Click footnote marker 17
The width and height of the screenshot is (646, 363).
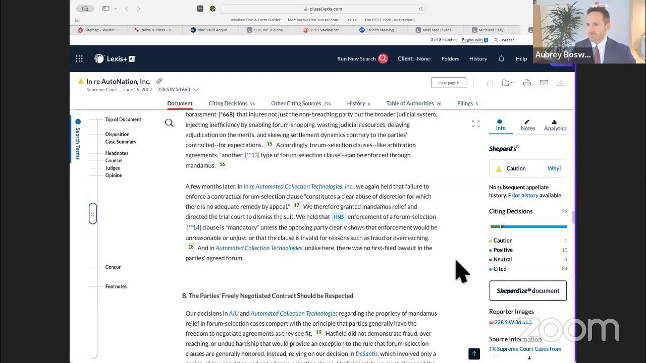pos(296,206)
